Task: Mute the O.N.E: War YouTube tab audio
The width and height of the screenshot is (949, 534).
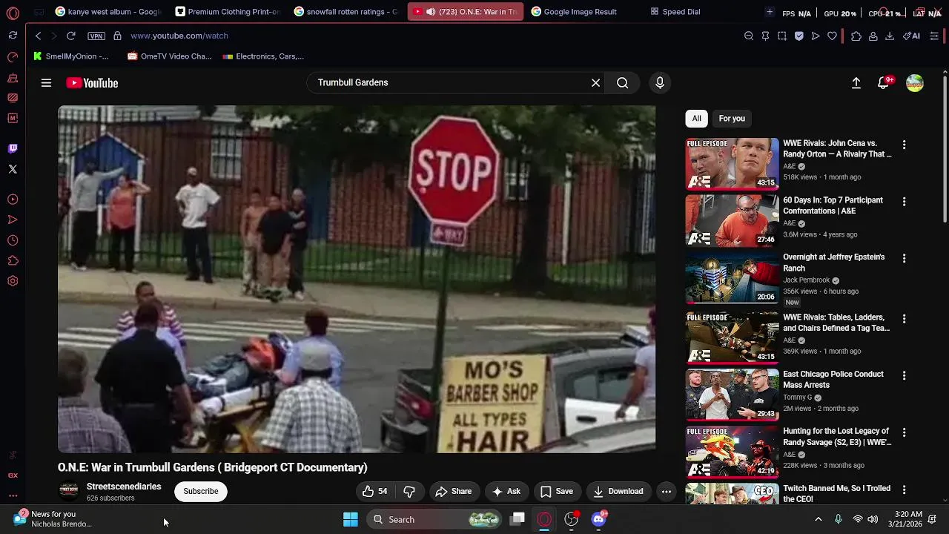Action: click(x=431, y=12)
